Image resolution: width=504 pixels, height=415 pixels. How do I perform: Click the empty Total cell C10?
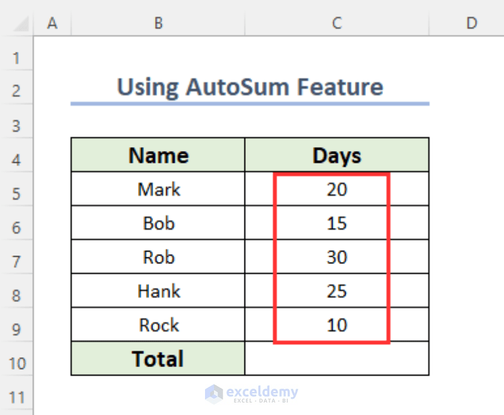tap(337, 359)
